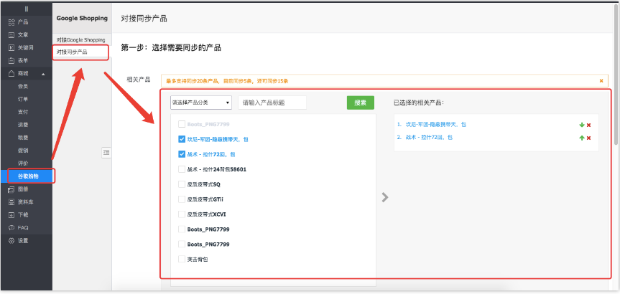
Task: Open the 对接Google Shopping submenu item
Action: tap(80, 39)
